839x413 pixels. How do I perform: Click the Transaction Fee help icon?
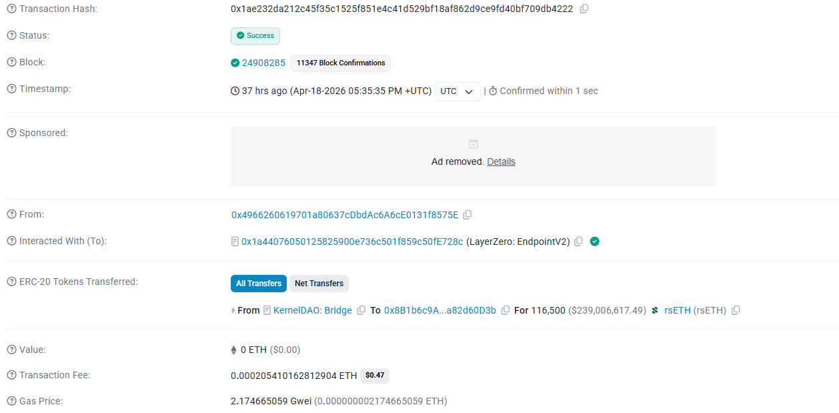11,376
